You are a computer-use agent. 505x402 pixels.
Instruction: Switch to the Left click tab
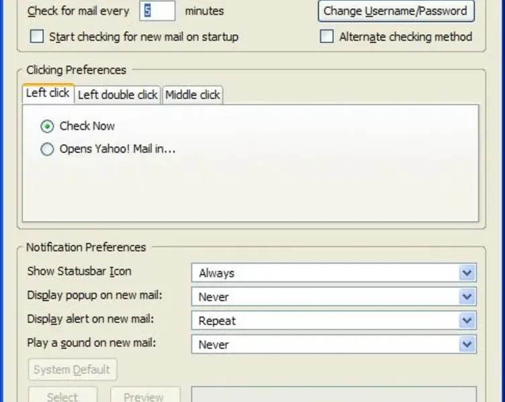[x=48, y=94]
